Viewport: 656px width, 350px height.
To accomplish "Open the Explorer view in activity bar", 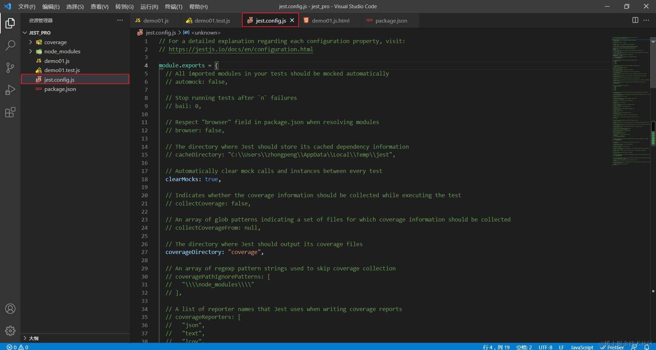I will (10, 23).
